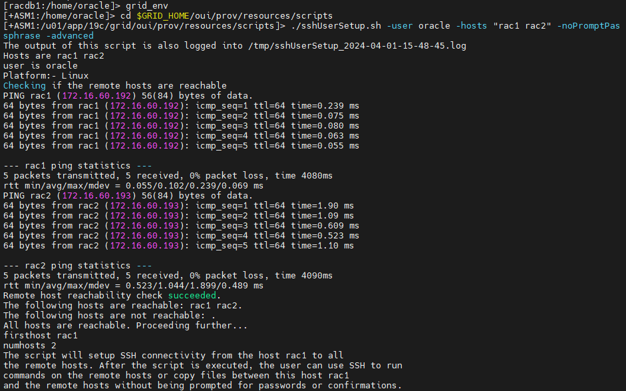This screenshot has height=391, width=626.
Task: Click 'The script will setup SSH connectivity' line
Action: pos(173,356)
